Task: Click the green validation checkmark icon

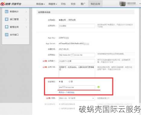Action: point(99,87)
